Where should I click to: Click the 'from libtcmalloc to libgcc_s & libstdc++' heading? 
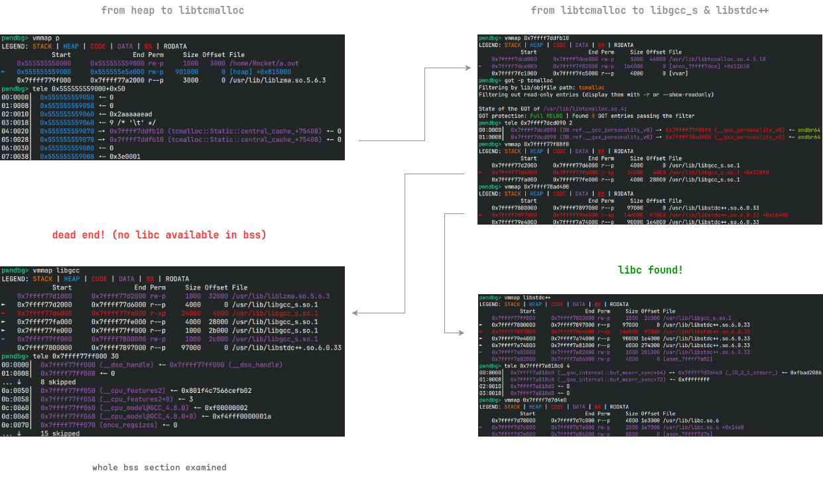650,10
